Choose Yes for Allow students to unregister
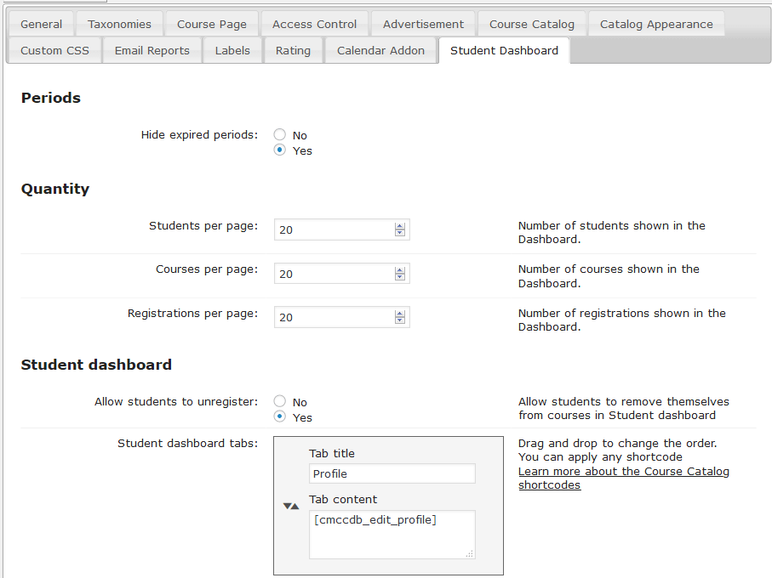This screenshot has width=772, height=578. click(280, 417)
